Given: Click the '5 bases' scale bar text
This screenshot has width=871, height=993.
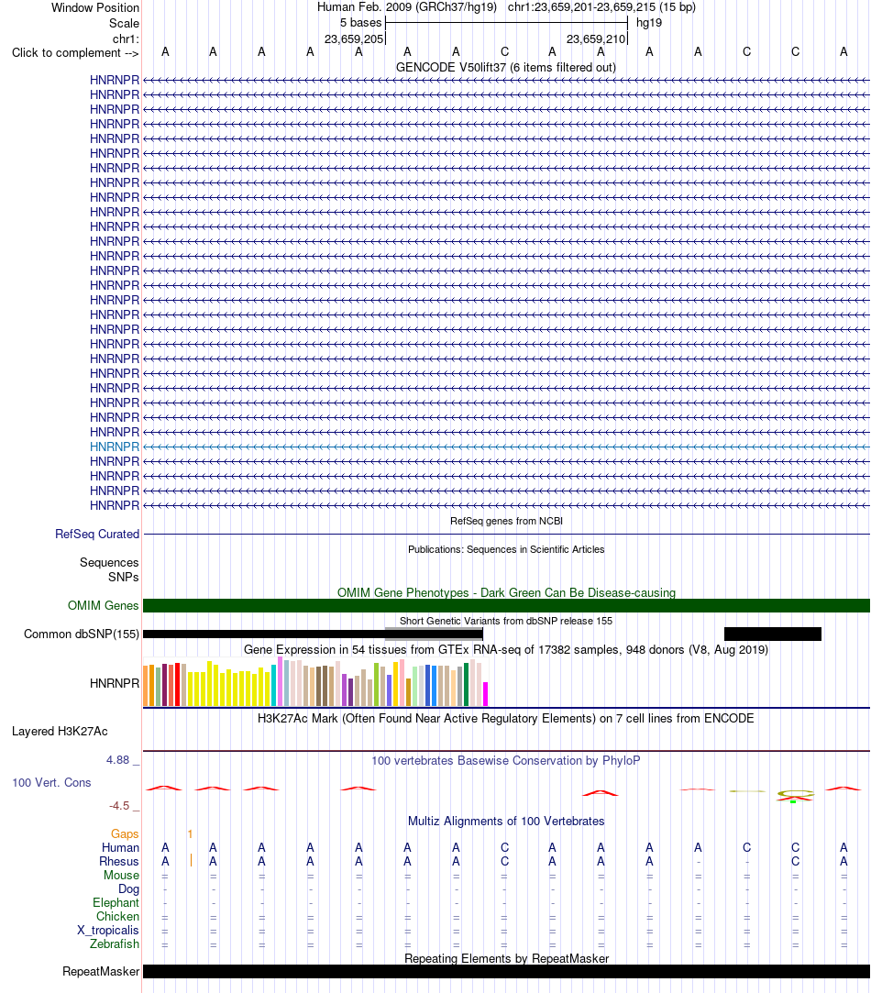Looking at the screenshot, I should pyautogui.click(x=360, y=23).
